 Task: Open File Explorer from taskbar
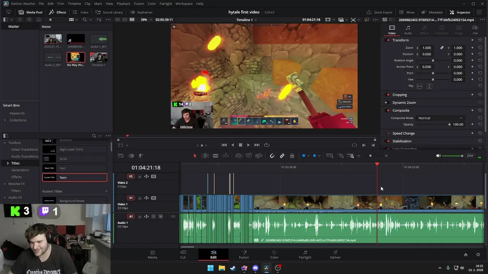222,268
